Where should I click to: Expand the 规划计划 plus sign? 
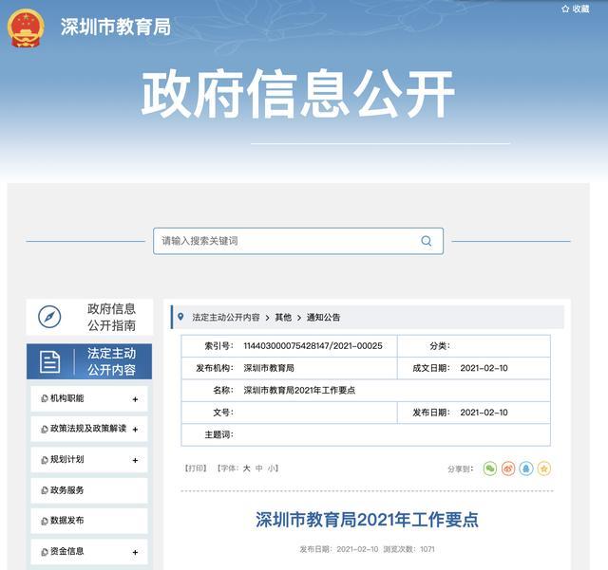click(135, 460)
